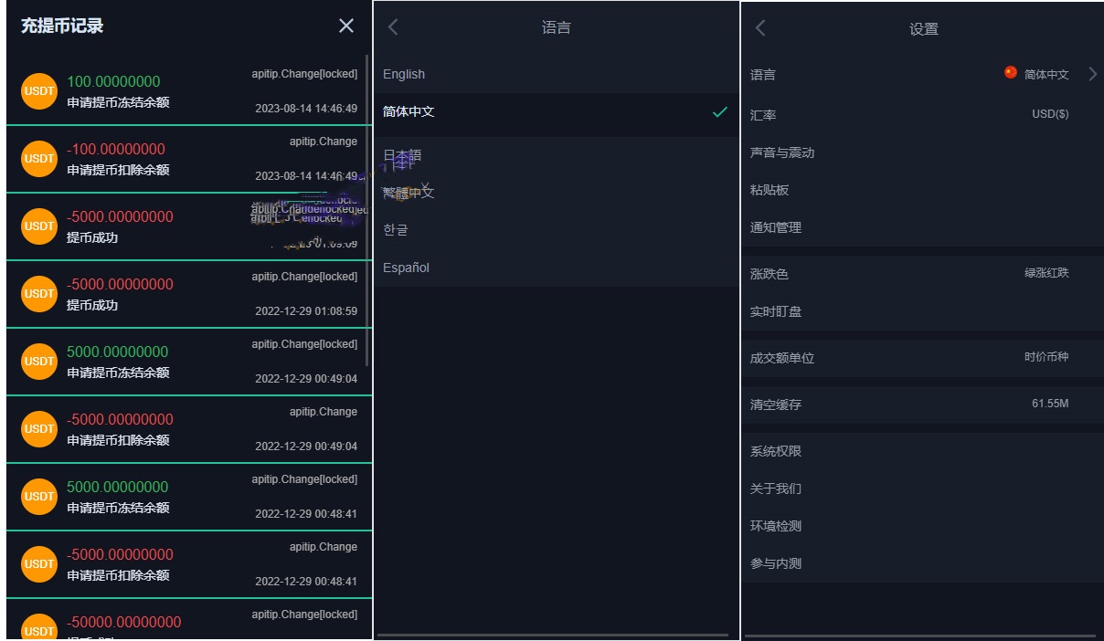Select English language option
The width and height of the screenshot is (1104, 641).
tap(404, 75)
